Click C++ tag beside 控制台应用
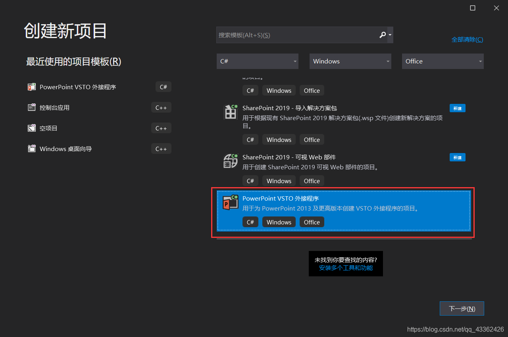This screenshot has width=508, height=337. 161,107
